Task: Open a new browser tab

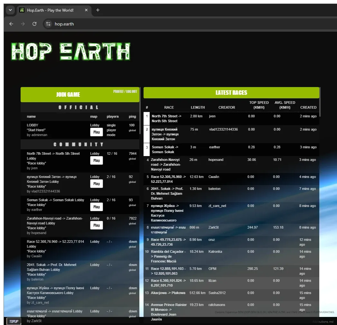Action: pos(98,10)
